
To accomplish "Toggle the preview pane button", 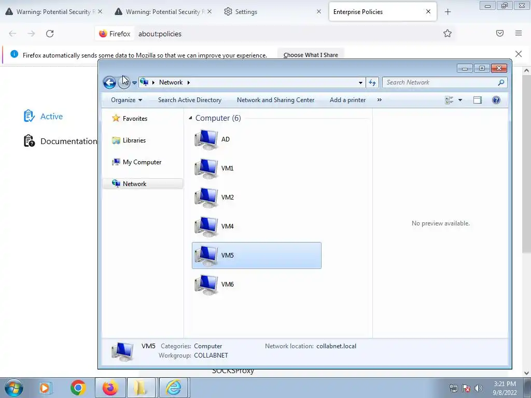I will click(478, 100).
